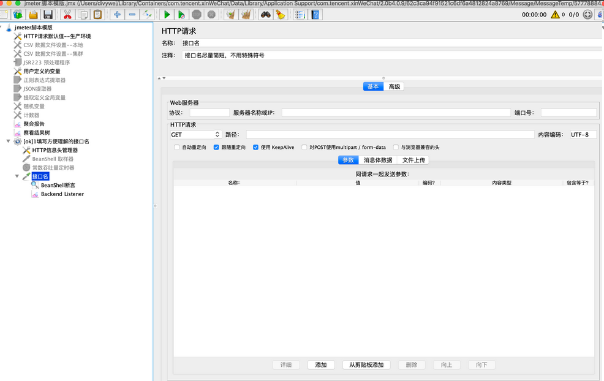This screenshot has height=381, width=604.
Task: Select the 提取定义全局变量 node
Action: (44, 97)
